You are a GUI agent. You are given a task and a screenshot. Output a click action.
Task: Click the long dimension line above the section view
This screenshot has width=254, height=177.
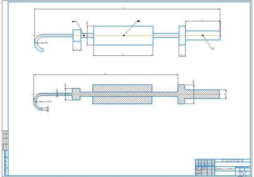coord(106,75)
